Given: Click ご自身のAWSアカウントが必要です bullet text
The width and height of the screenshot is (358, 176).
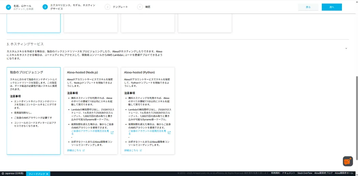Looking at the screenshot, I should (x=33, y=117).
